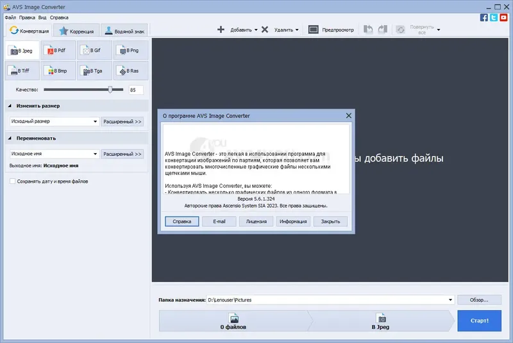The height and width of the screenshot is (343, 513).
Task: Select the 'В Png' output format
Action: pyautogui.click(x=131, y=51)
